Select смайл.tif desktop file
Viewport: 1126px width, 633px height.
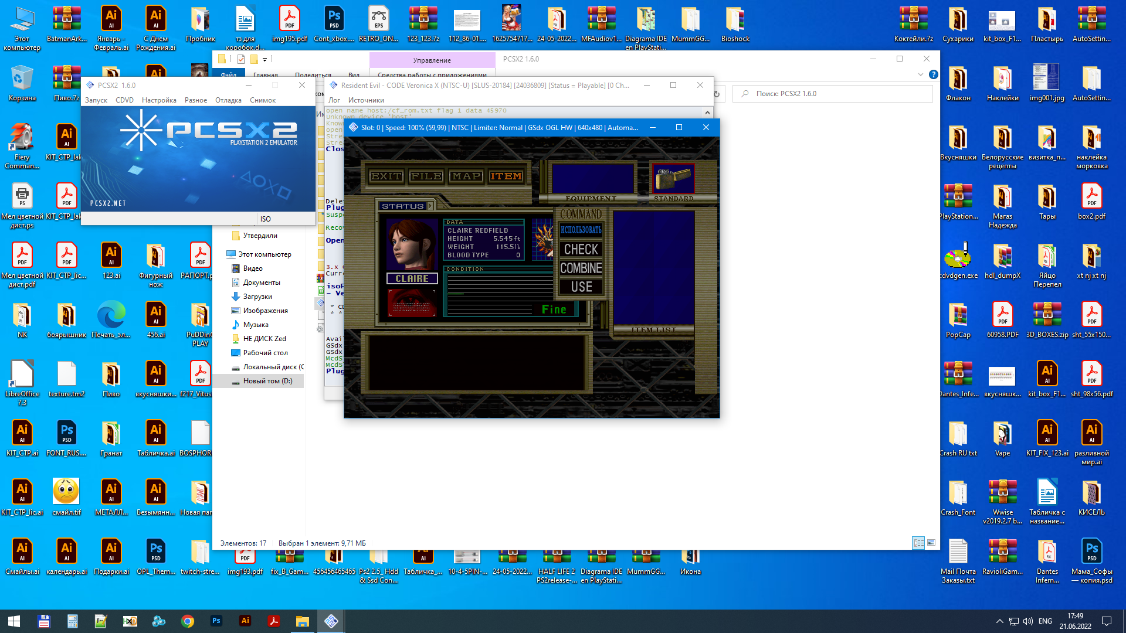(x=66, y=497)
